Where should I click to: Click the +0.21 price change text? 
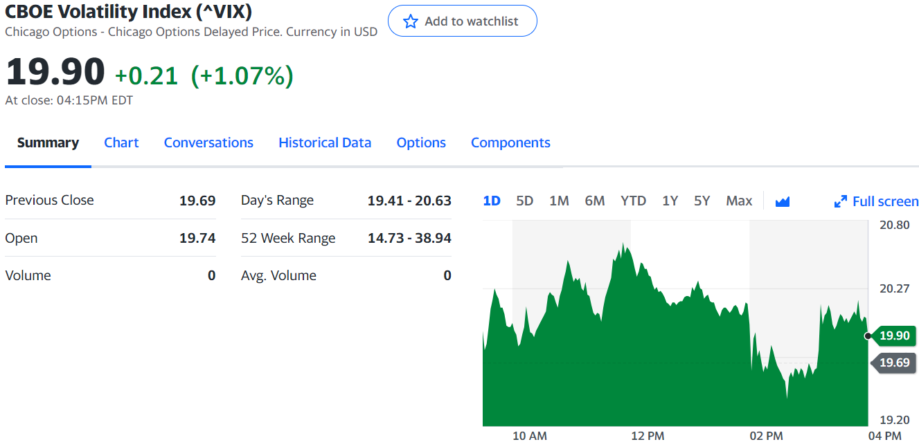tap(146, 76)
